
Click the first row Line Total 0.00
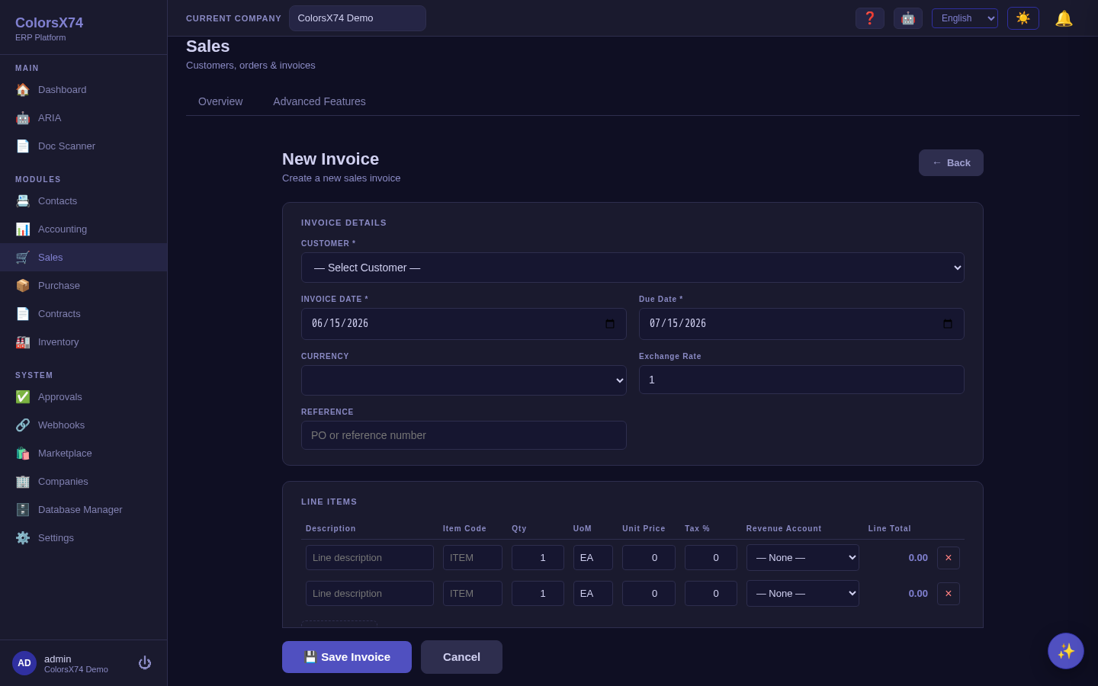point(918,558)
